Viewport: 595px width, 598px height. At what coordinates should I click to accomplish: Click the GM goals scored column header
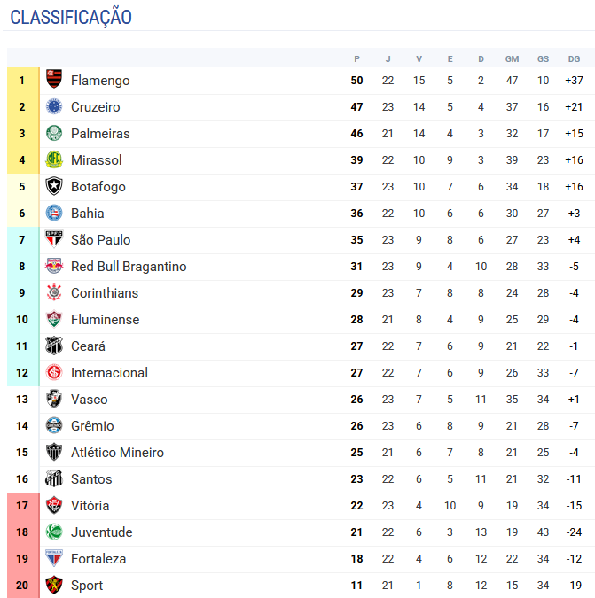click(x=512, y=58)
